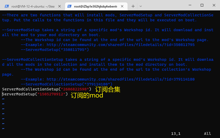
Task: Open a new terminal tab
Action: (x=133, y=6)
